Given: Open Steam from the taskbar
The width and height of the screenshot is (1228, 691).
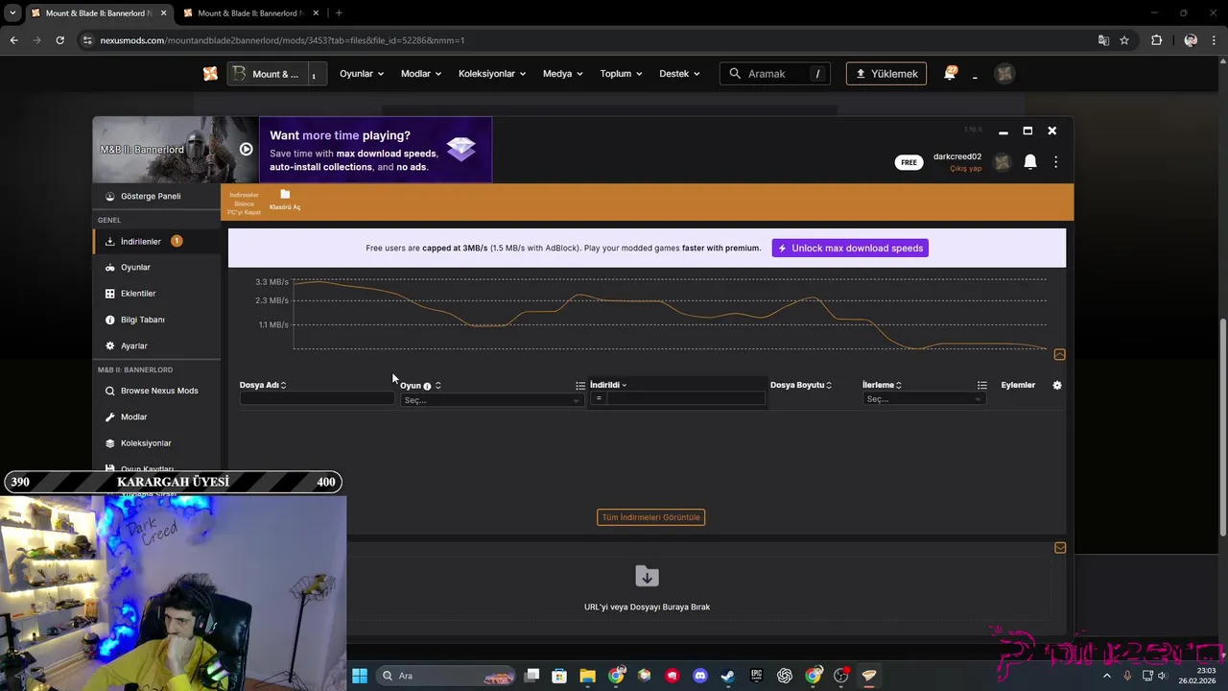Looking at the screenshot, I should (728, 676).
